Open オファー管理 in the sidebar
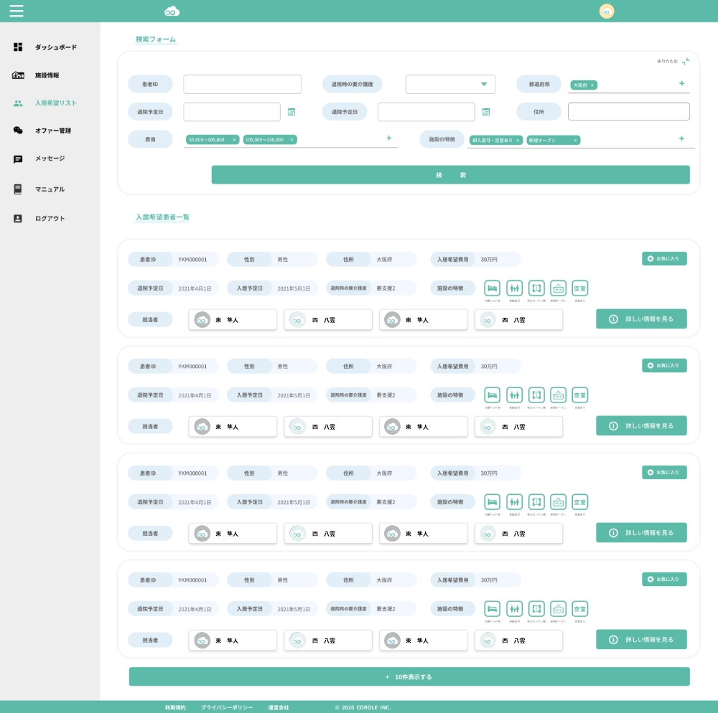The width and height of the screenshot is (718, 713). pyautogui.click(x=52, y=131)
